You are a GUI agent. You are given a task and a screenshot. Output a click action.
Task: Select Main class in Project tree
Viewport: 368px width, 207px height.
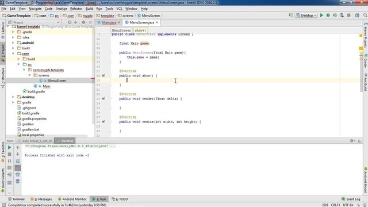[47, 86]
